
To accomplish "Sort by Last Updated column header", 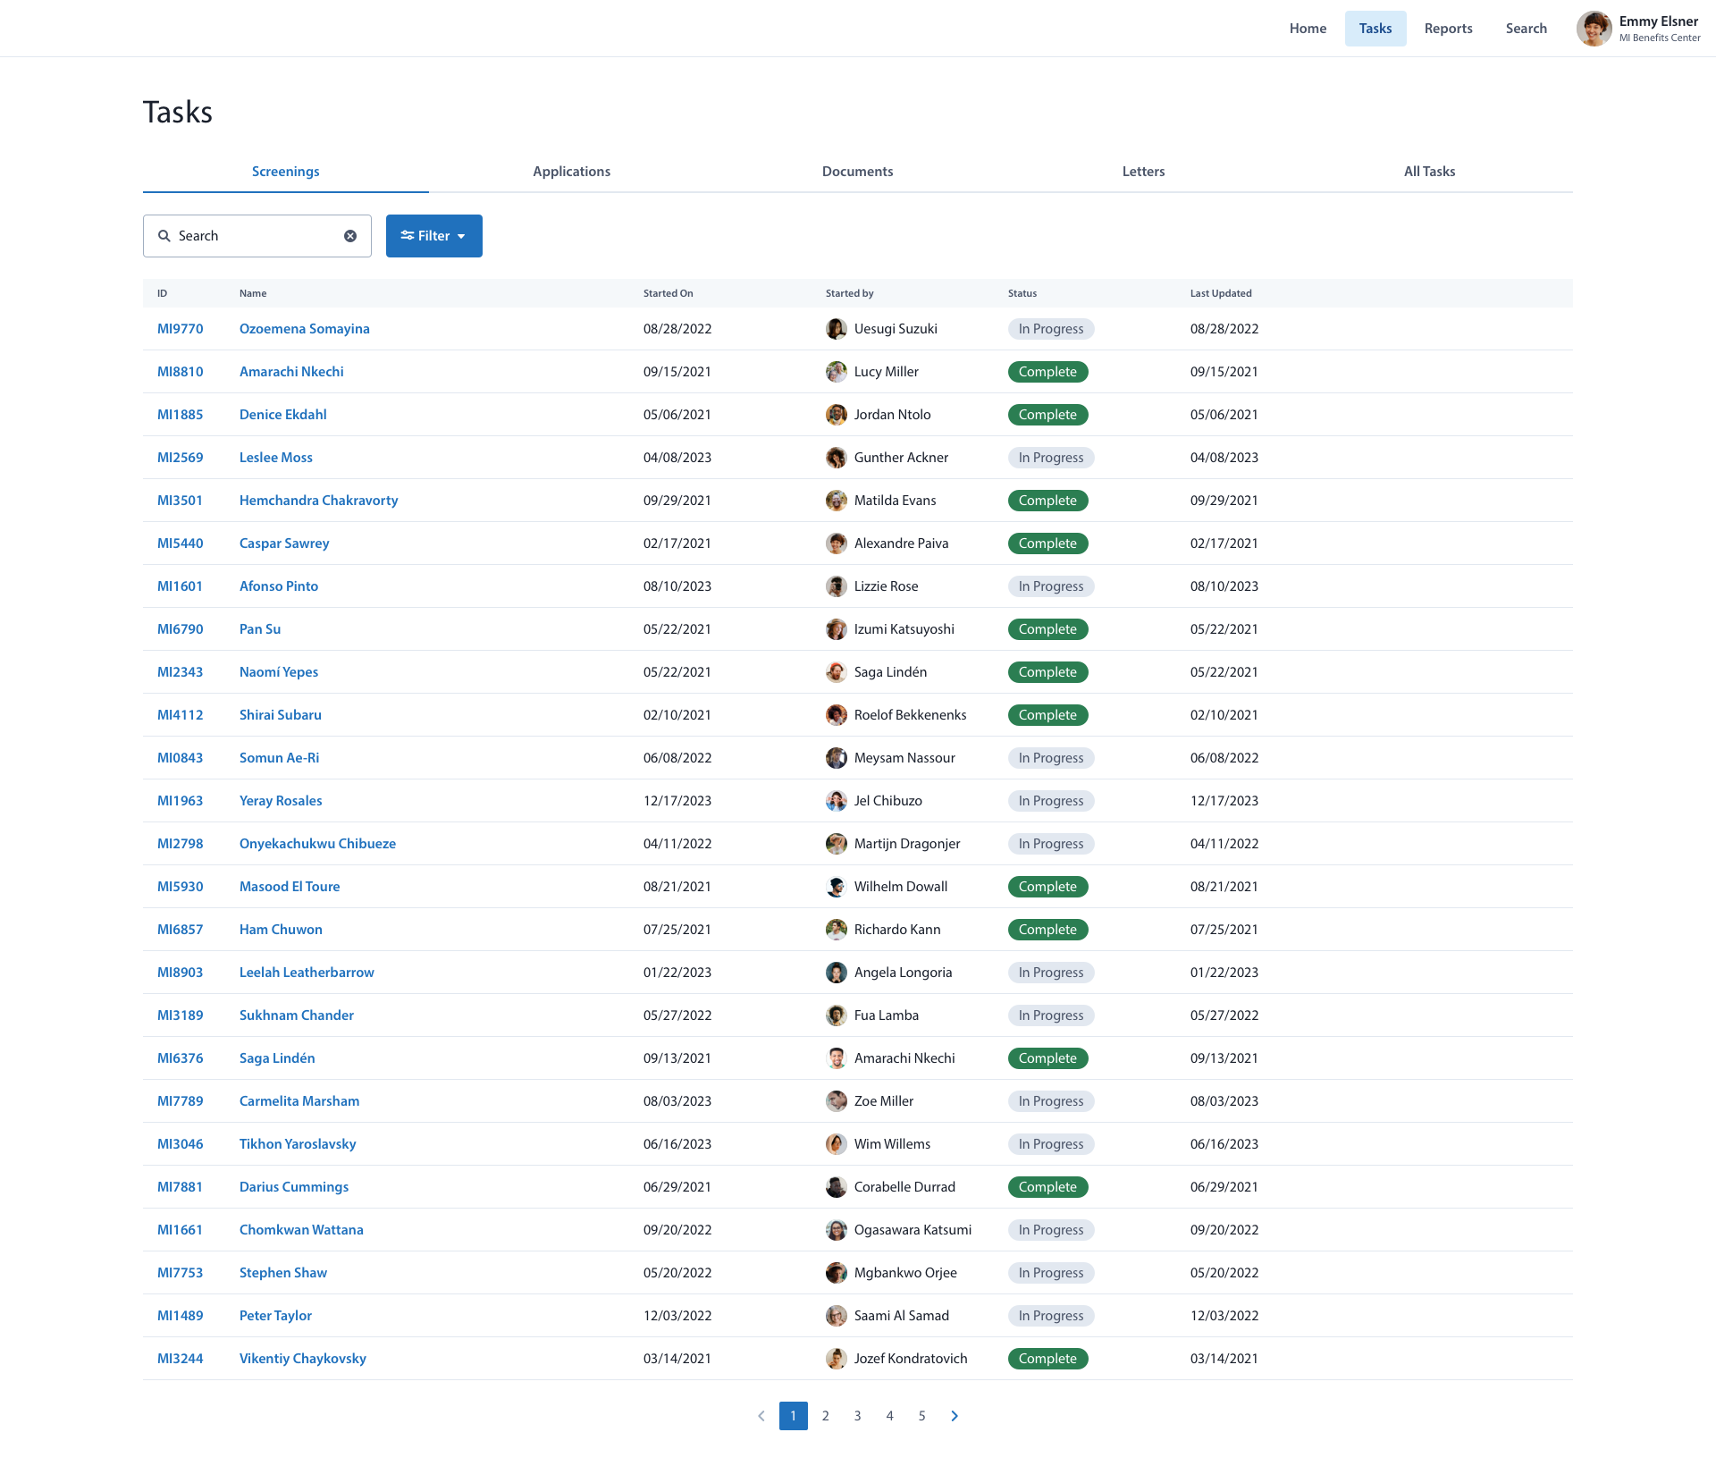I will click(1220, 293).
